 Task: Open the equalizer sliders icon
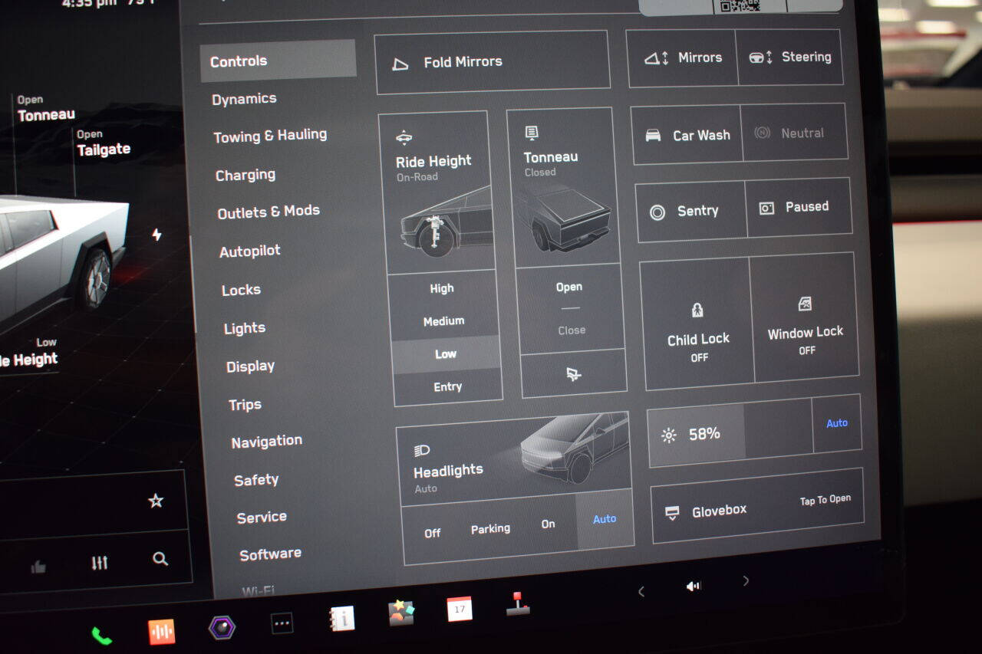coord(100,564)
